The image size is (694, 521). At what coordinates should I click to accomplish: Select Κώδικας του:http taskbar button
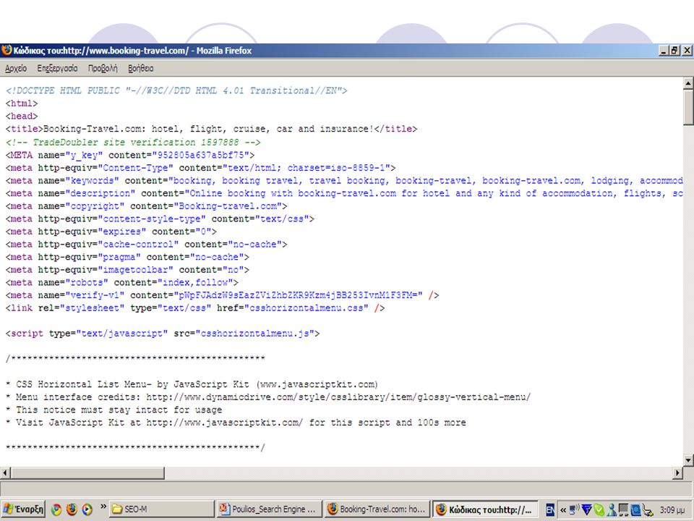pos(486,509)
